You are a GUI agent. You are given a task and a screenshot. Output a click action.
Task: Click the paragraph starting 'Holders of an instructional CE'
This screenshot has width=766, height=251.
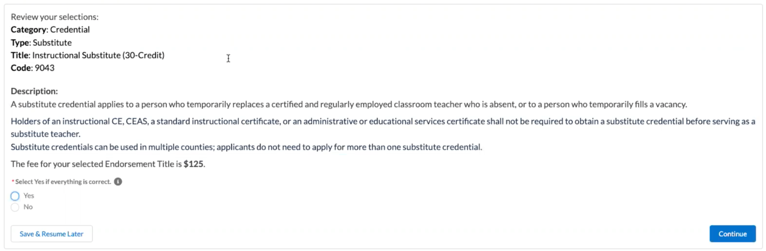pos(383,128)
